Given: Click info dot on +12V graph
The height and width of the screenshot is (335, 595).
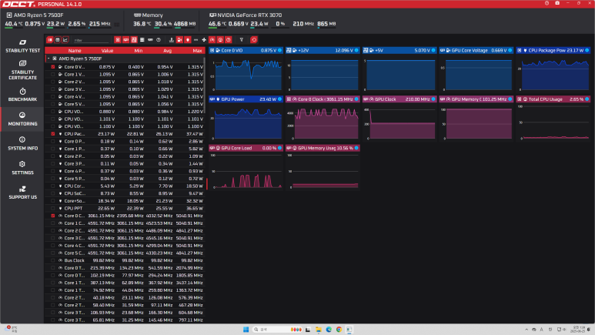Looking at the screenshot, I should (356, 50).
